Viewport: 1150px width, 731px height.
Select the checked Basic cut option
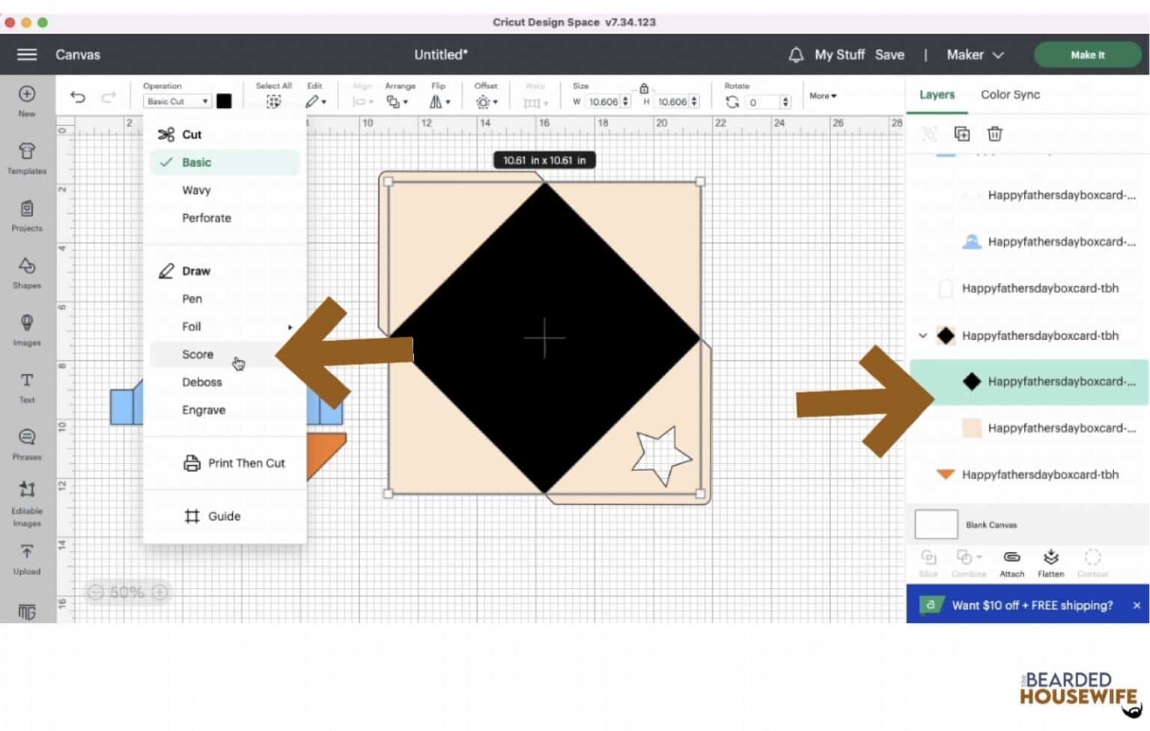pos(196,163)
